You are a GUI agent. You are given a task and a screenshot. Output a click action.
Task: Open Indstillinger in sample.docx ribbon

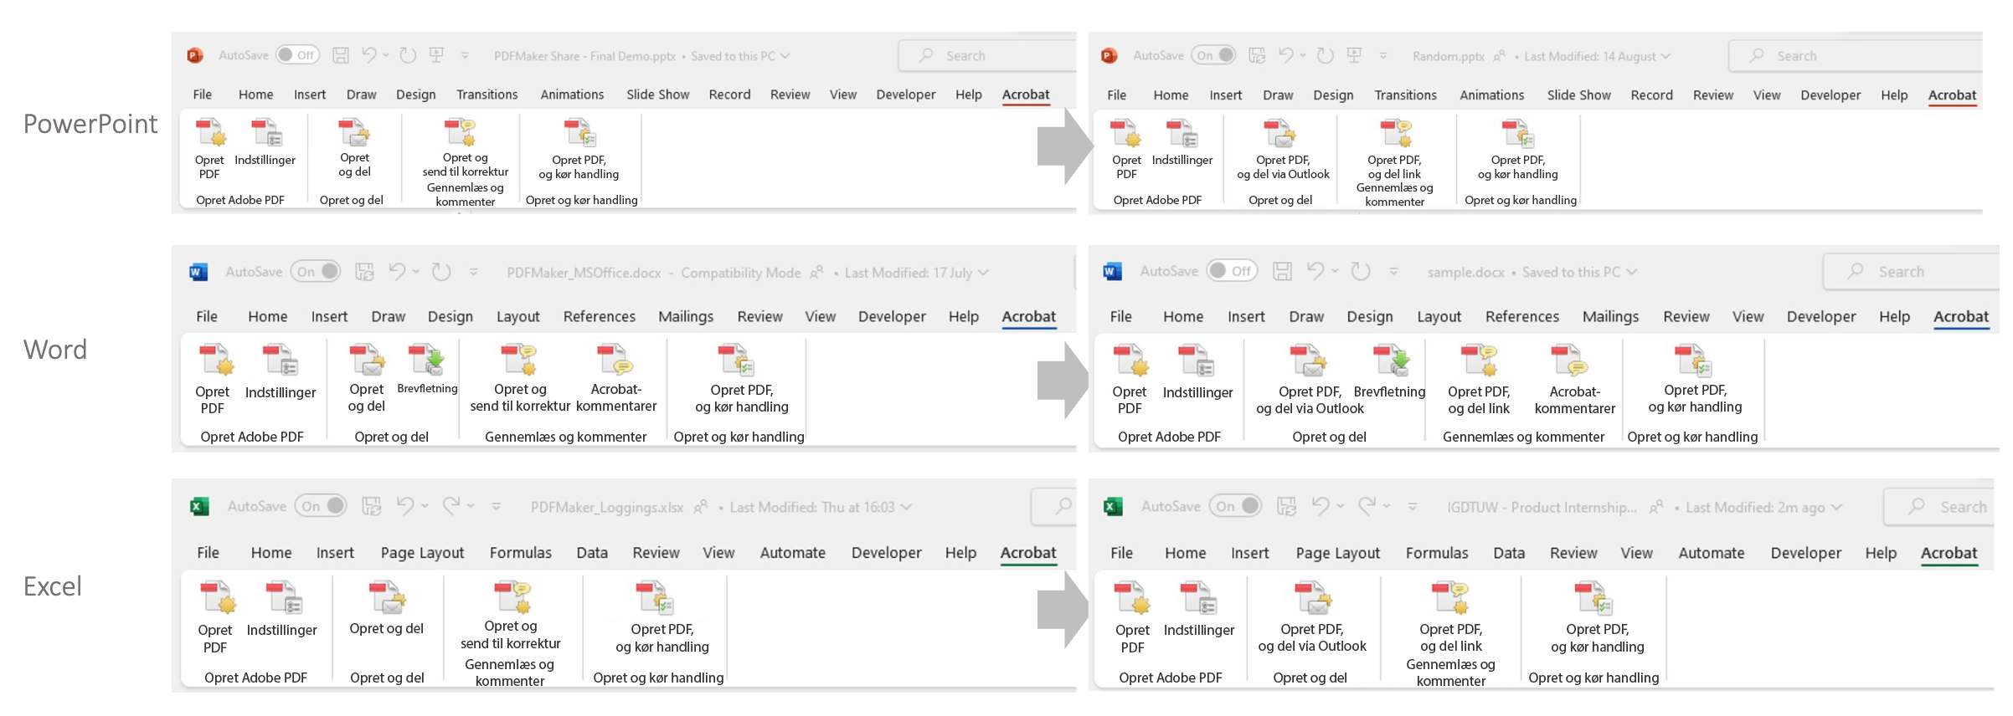[x=1198, y=372]
